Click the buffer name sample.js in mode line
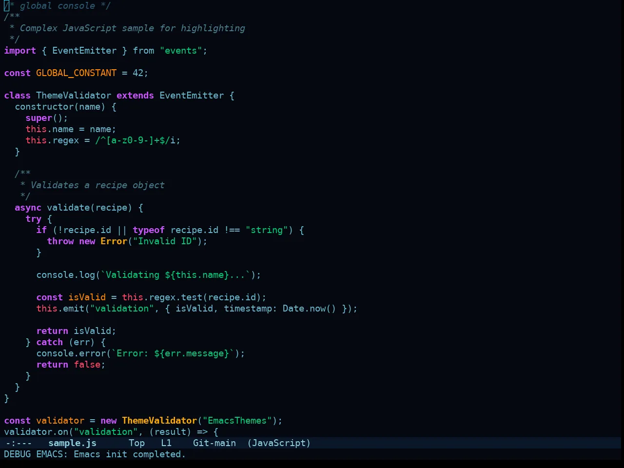Viewport: 624px width, 468px height. 72,443
